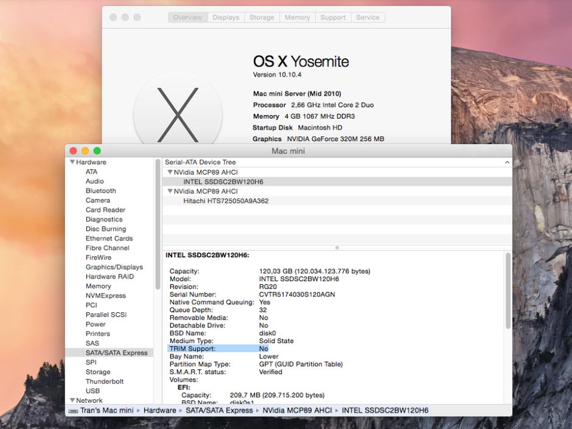Click the Queue Depth value 32
572x429 pixels.
(x=263, y=310)
